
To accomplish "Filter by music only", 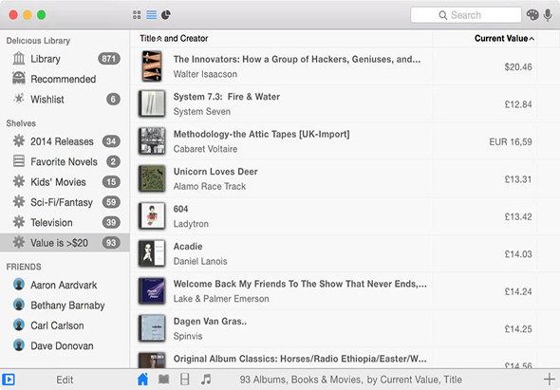I will pos(206,379).
